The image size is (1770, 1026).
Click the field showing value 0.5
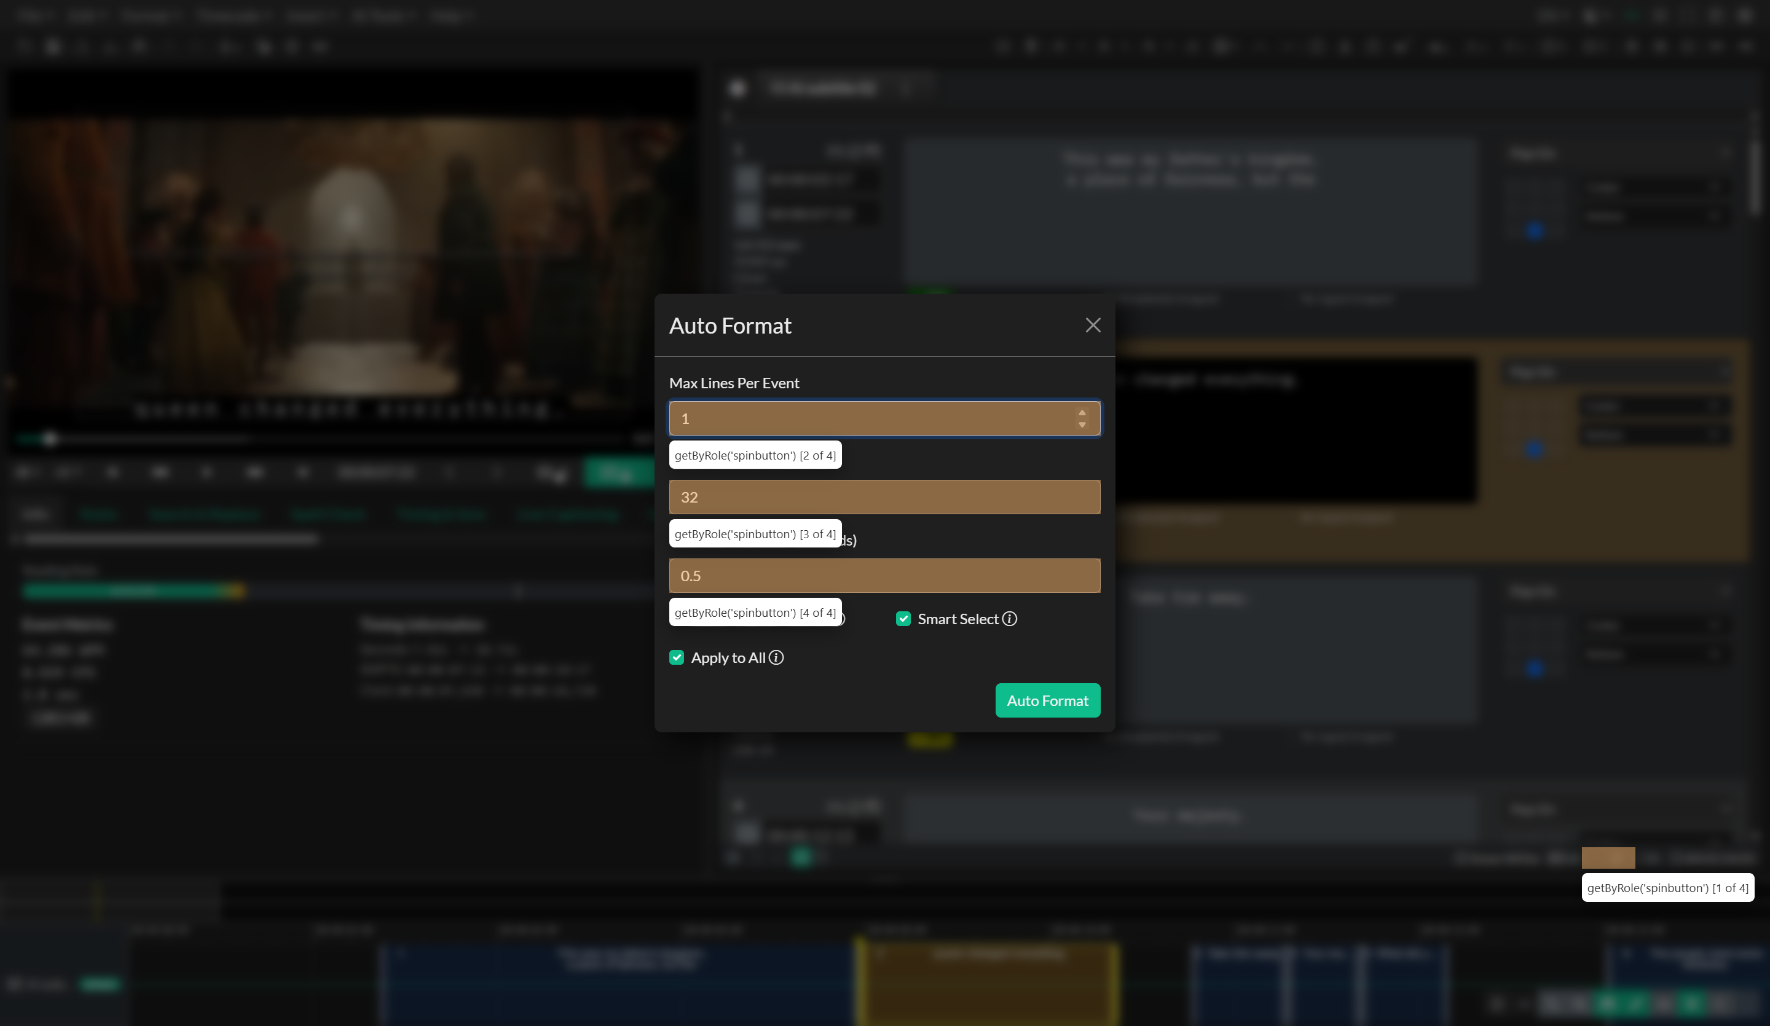pyautogui.click(x=884, y=576)
